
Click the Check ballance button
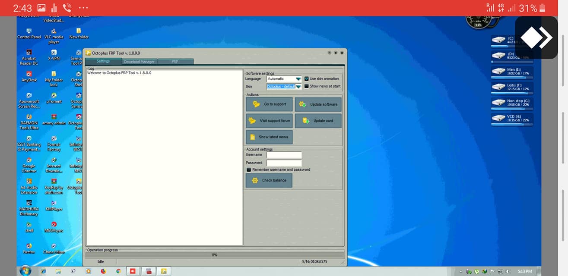(269, 180)
